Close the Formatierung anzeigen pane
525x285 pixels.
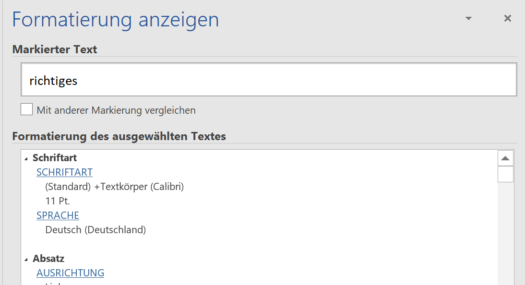click(x=507, y=18)
